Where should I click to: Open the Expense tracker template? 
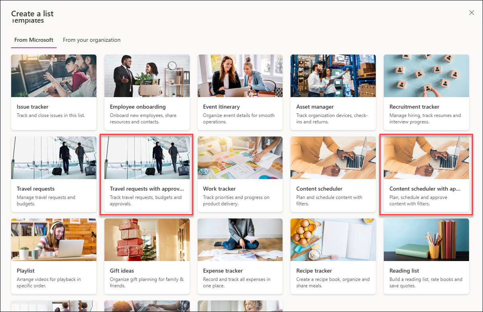tap(240, 256)
